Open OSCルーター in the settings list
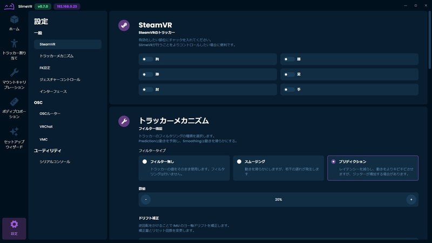 pos(68,113)
